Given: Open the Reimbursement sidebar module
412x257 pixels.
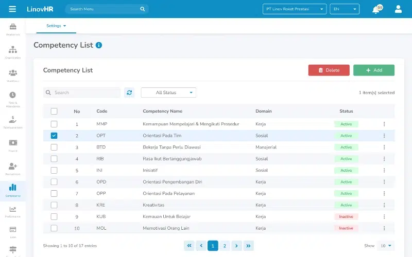Looking at the screenshot, I should (x=13, y=122).
